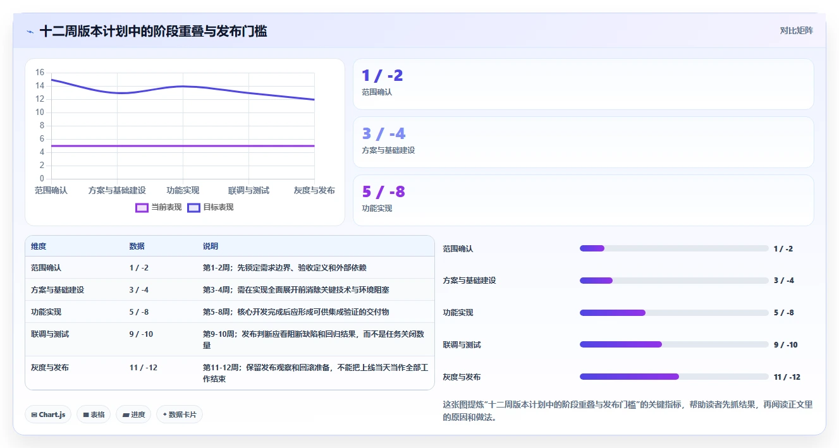The image size is (839, 448).
Task: Click the 对比矩阵 label in header
Action: 796,30
